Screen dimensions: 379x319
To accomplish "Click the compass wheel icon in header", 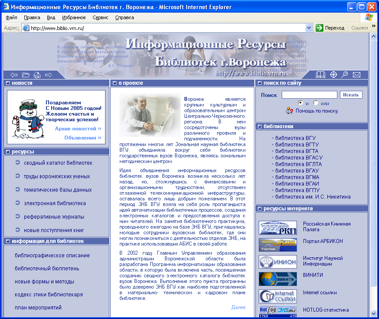I will point(333,75).
